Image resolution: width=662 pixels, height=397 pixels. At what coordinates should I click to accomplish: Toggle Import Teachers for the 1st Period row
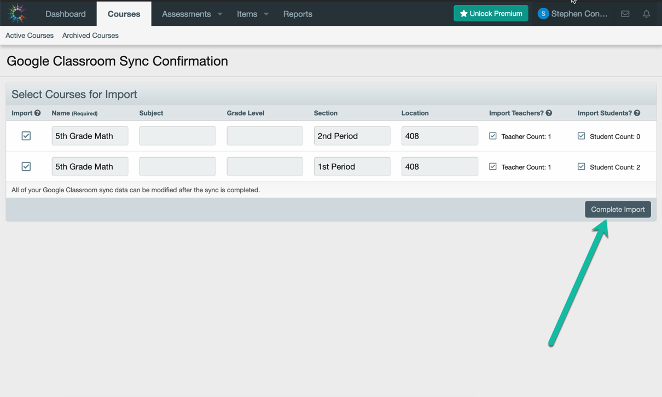[493, 166]
